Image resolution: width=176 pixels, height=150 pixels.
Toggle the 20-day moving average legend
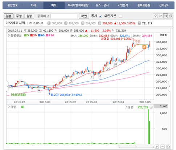tap(33, 35)
